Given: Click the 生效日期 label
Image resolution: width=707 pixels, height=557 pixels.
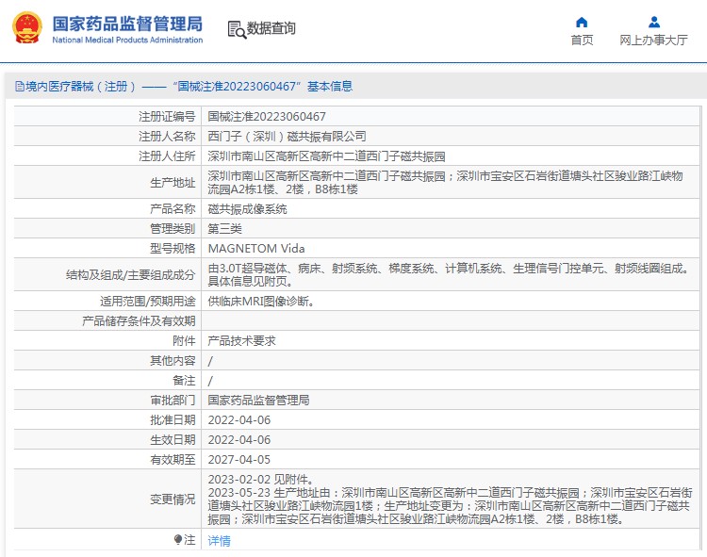Looking at the screenshot, I should pos(173,440).
